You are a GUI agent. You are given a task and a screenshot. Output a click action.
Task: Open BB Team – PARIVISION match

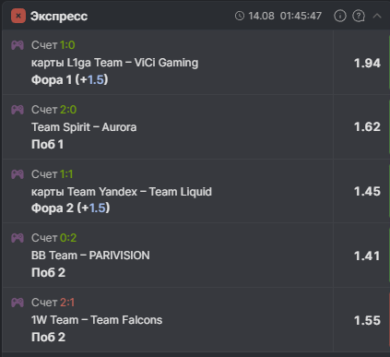pos(90,256)
